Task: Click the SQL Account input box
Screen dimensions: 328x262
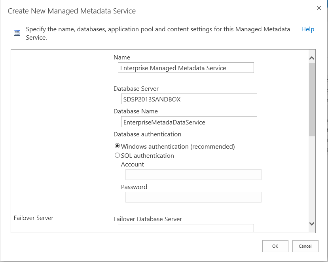Action: point(193,175)
